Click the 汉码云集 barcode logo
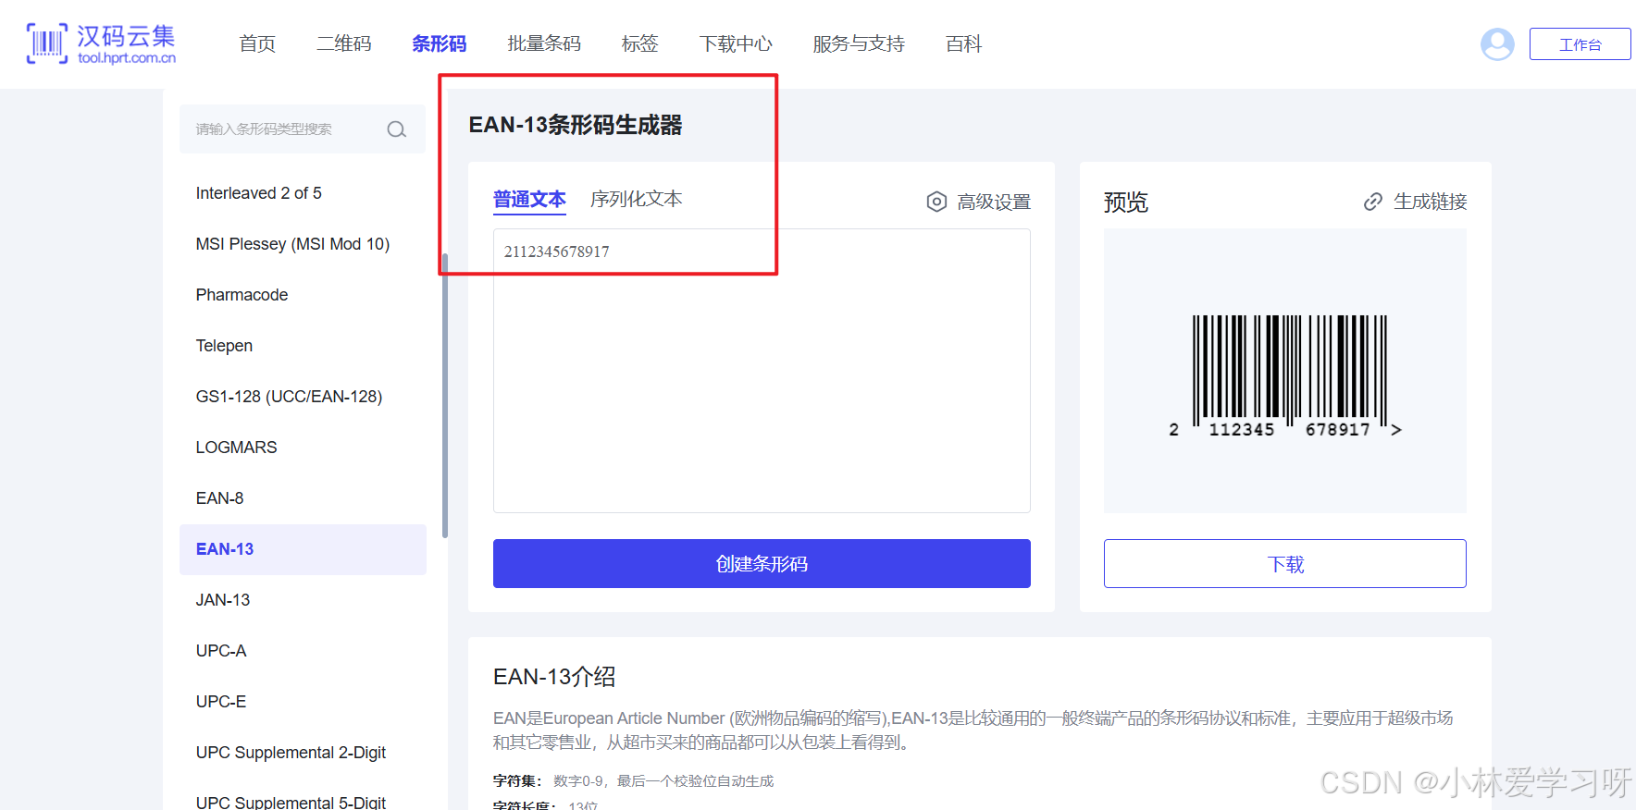 click(x=102, y=43)
